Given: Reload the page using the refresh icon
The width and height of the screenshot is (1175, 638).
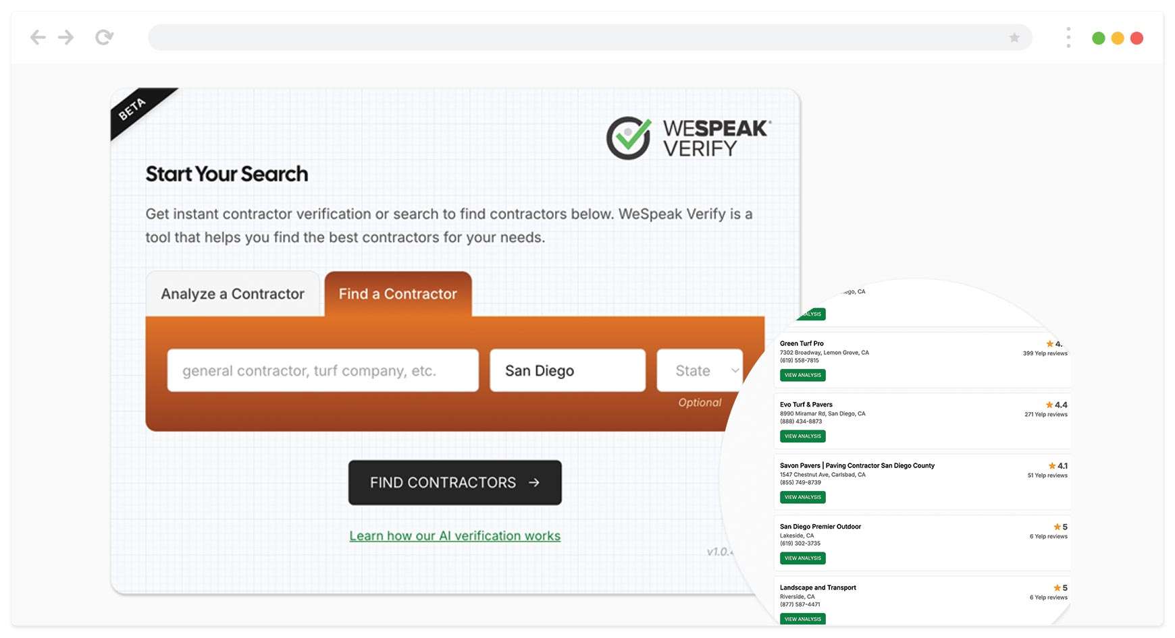Looking at the screenshot, I should pyautogui.click(x=105, y=37).
